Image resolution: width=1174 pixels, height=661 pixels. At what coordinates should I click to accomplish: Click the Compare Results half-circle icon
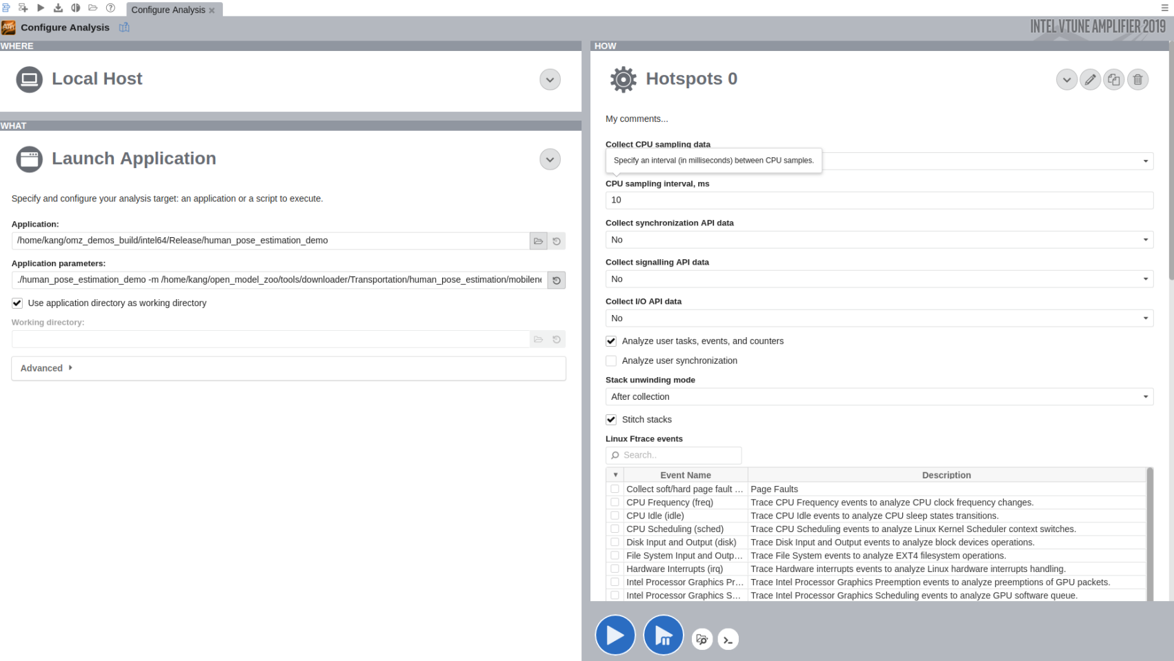point(76,8)
